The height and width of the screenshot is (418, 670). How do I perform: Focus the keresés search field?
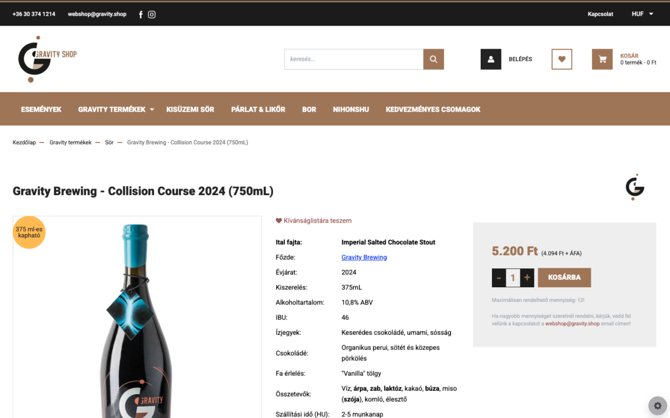(x=353, y=59)
